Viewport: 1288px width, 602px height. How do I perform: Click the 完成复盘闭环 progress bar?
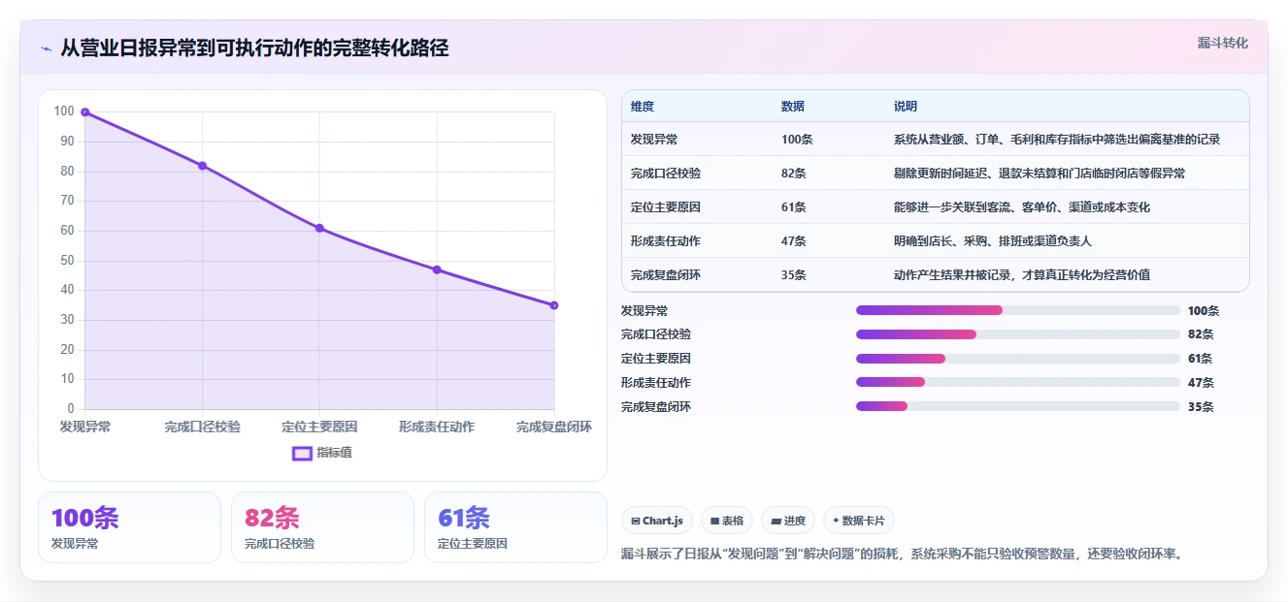1018,407
